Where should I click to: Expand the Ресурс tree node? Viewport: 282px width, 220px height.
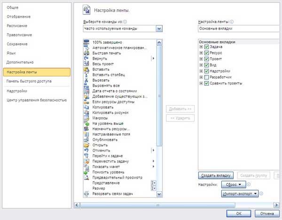tap(201, 53)
